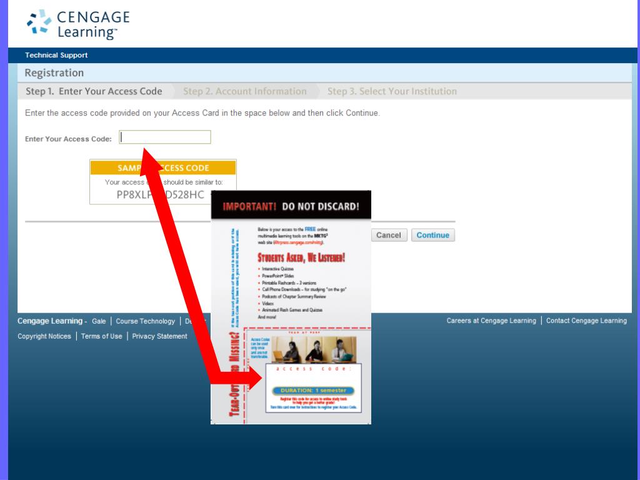Click the access card image
Screen dimensions: 640x480
coord(291,307)
